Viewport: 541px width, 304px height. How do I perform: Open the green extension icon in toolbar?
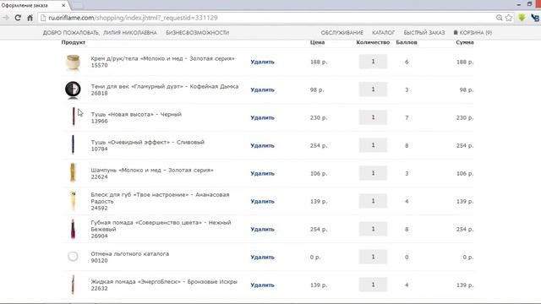pyautogui.click(x=522, y=18)
